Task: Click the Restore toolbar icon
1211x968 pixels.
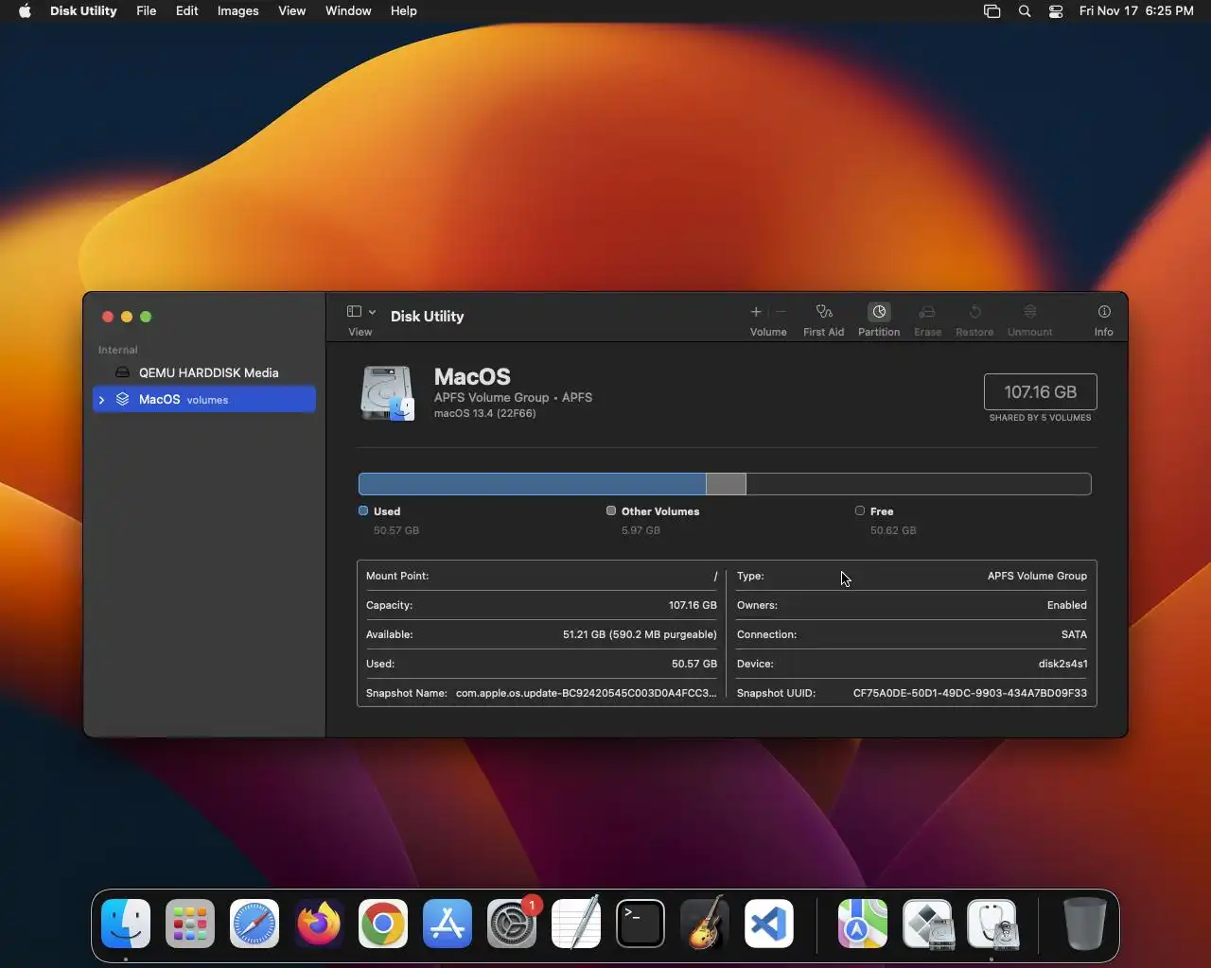Action: [974, 311]
